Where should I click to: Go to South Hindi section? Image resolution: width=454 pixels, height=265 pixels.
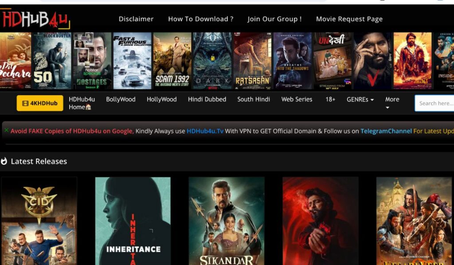254,99
